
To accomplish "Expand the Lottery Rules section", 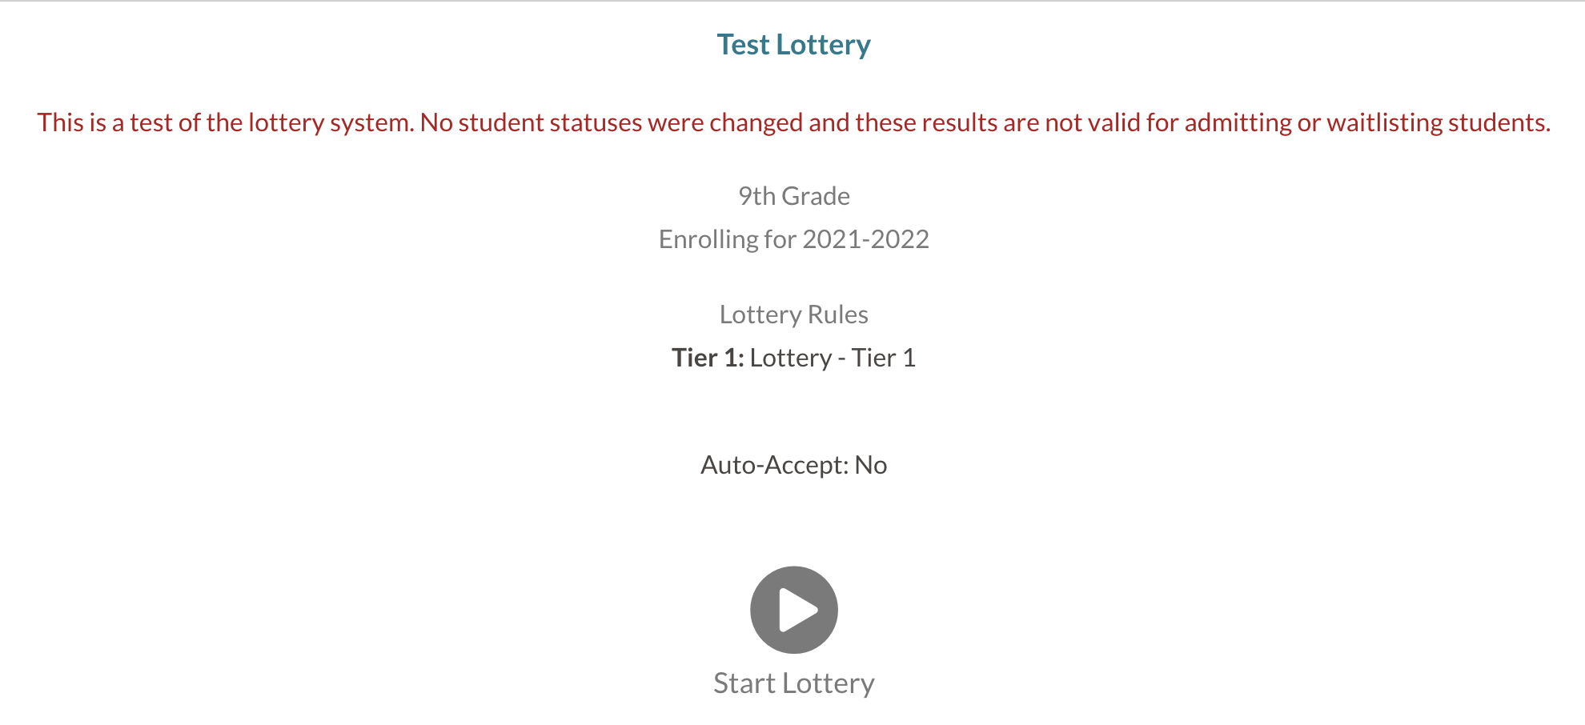I will (793, 314).
